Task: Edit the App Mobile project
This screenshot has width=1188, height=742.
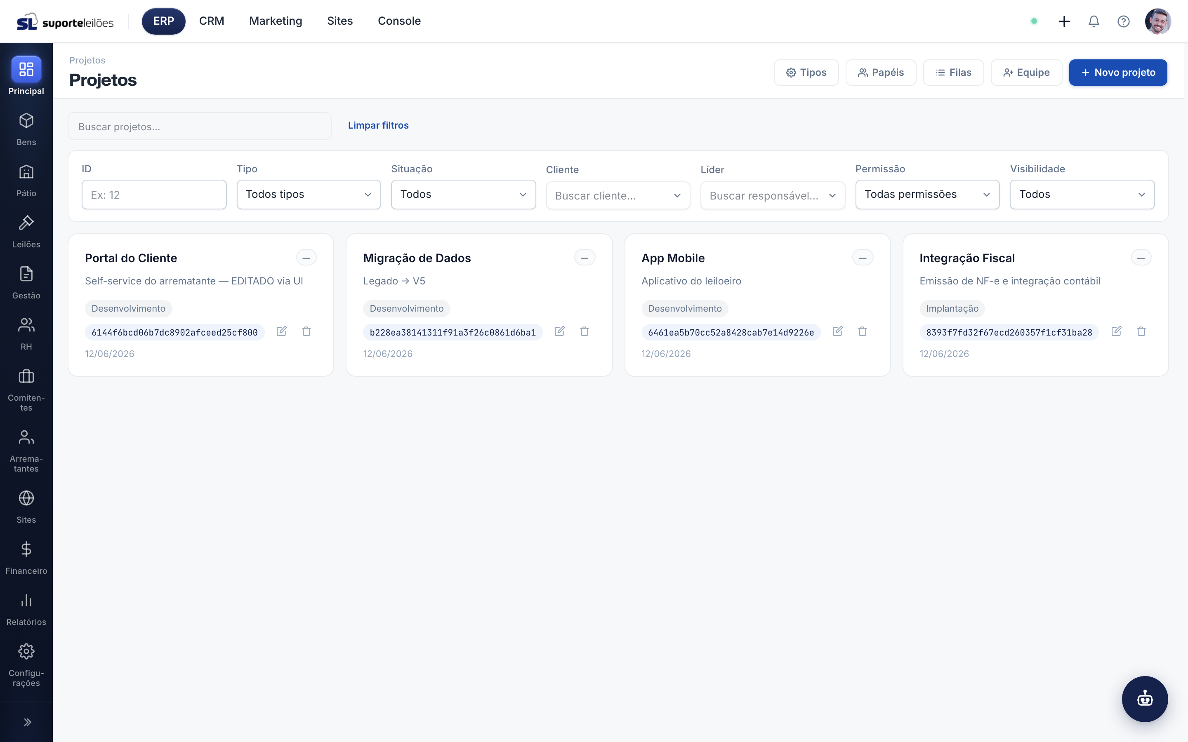Action: point(837,331)
